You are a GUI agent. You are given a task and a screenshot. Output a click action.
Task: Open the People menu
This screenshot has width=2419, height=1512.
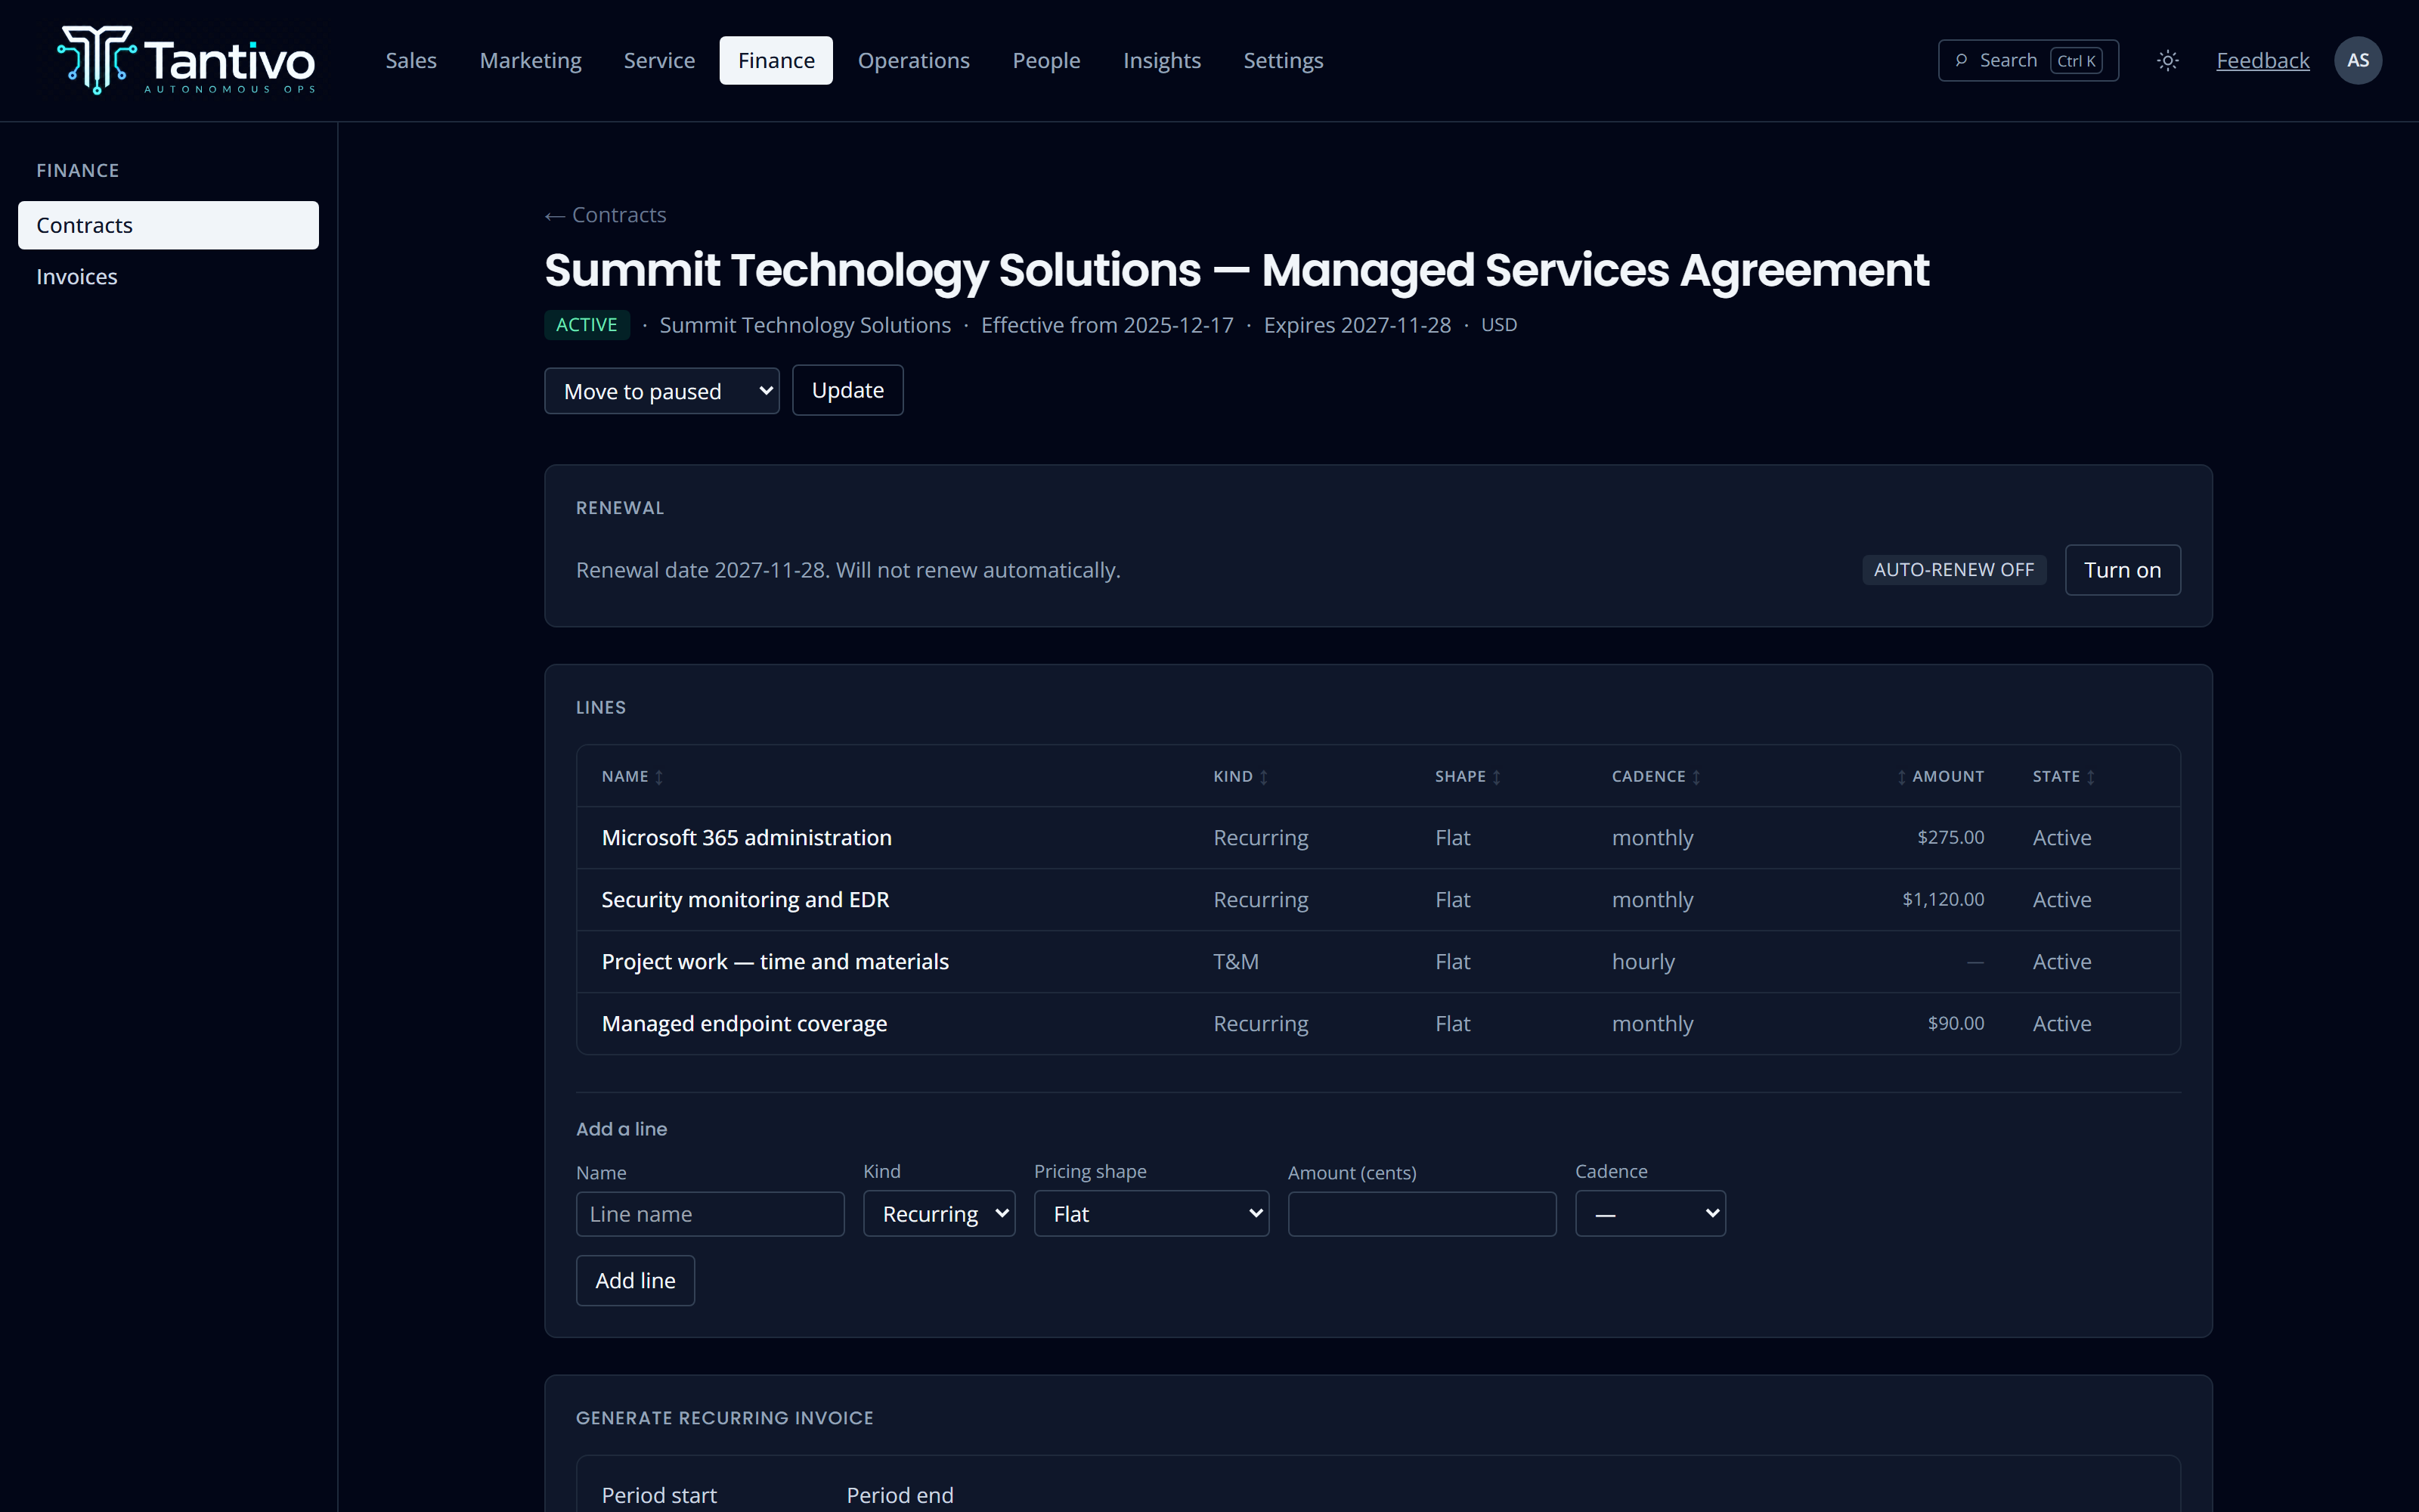tap(1045, 61)
